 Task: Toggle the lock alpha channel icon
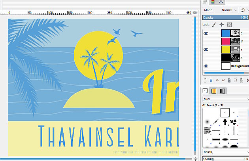229,25
